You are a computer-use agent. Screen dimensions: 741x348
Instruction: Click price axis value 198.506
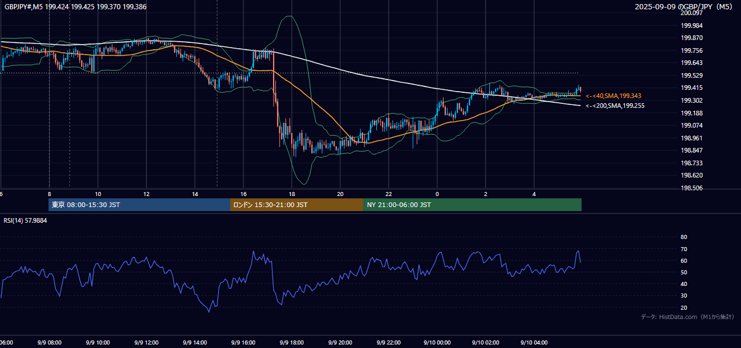[x=692, y=188]
